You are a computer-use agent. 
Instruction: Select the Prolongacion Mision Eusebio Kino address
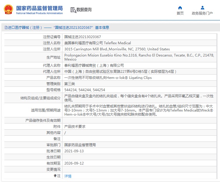[139, 57]
